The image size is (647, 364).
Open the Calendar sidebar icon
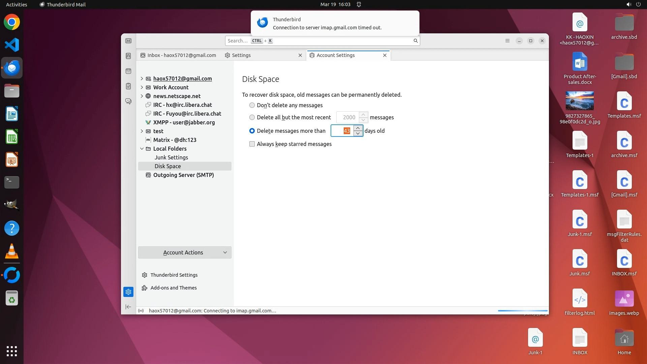pos(128,71)
